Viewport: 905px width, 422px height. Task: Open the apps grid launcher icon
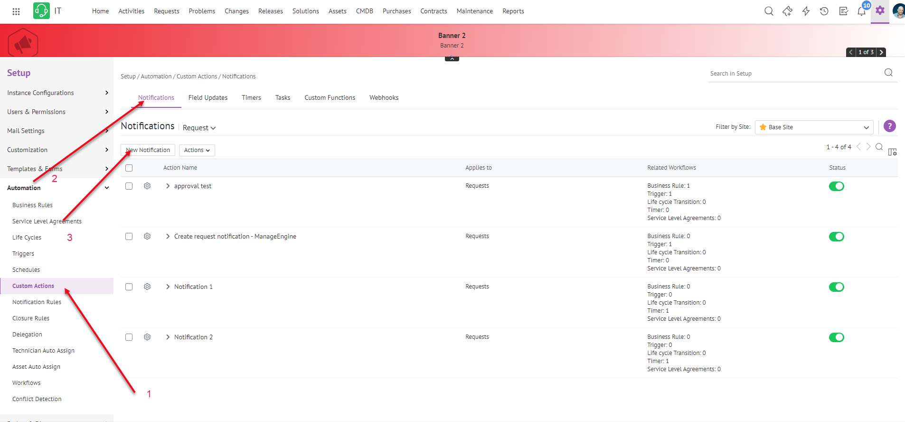coord(16,11)
